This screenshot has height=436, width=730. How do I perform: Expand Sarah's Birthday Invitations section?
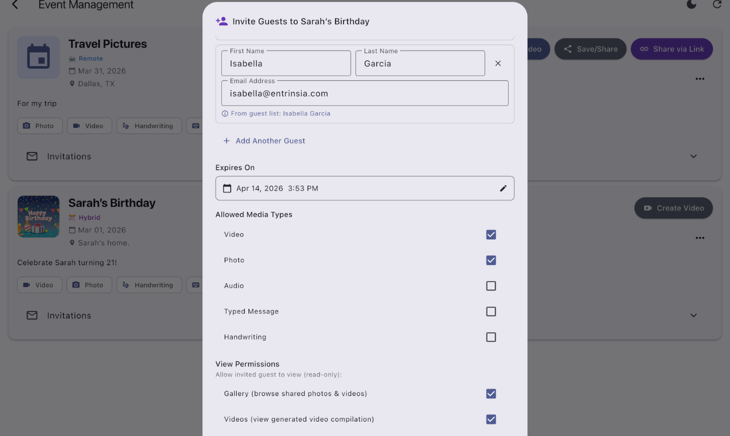point(693,315)
